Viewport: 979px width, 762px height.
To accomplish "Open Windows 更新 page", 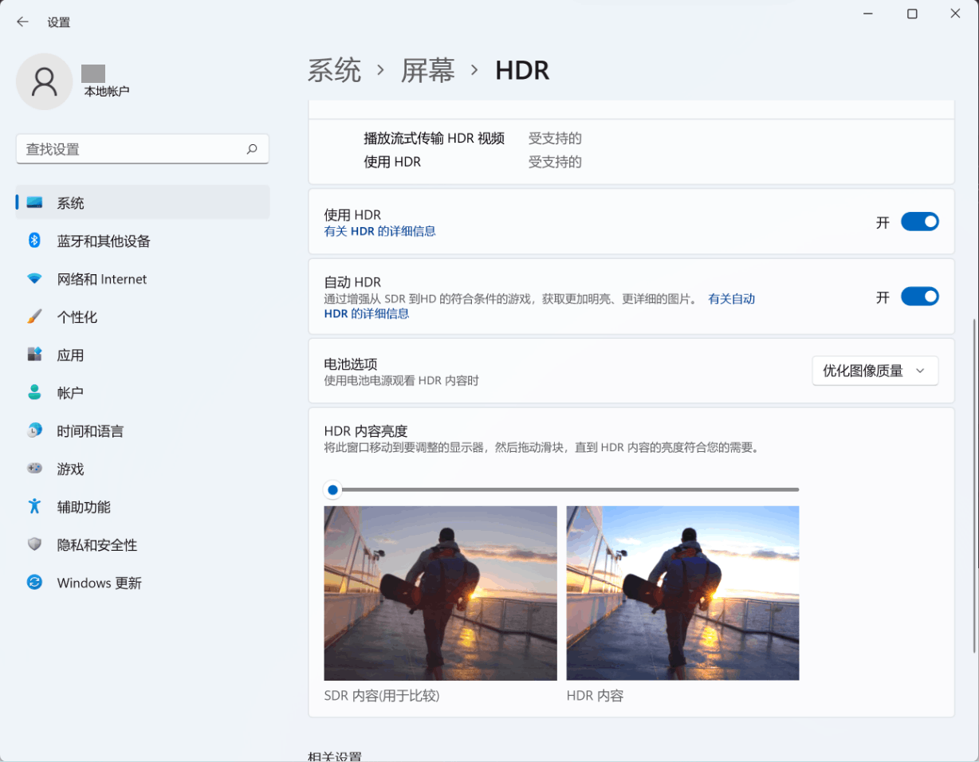I will click(143, 583).
